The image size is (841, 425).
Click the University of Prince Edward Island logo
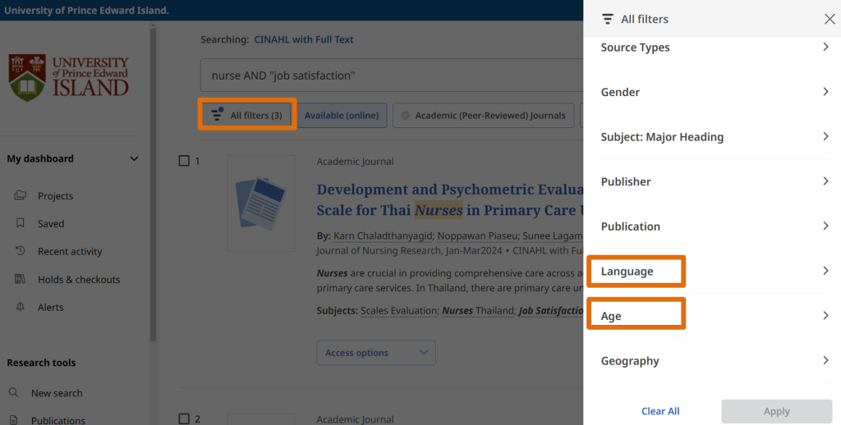(x=69, y=77)
